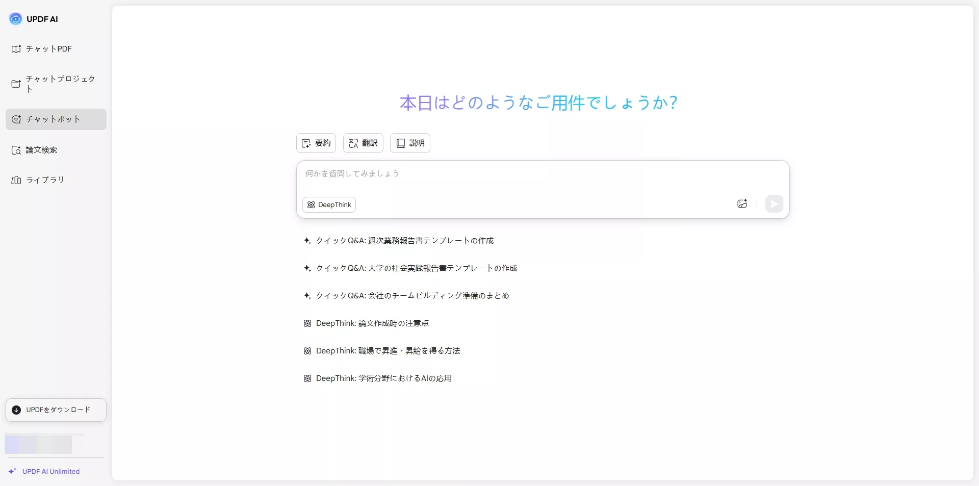Select DeepThink: 職場で昇進・昇給を得る方法
Image resolution: width=979 pixels, height=486 pixels.
pyautogui.click(x=382, y=351)
